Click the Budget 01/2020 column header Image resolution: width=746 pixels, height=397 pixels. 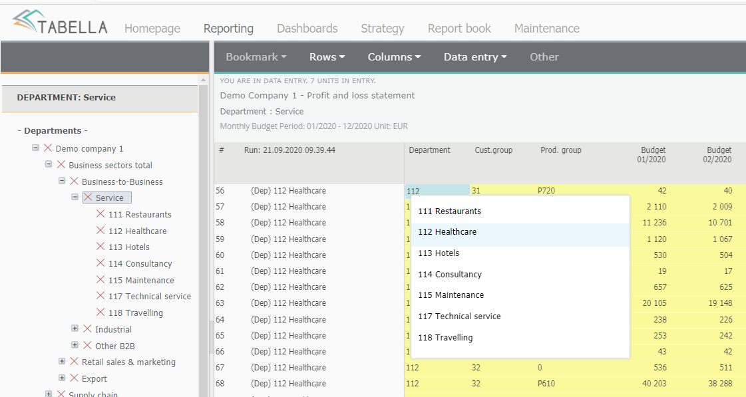point(652,154)
